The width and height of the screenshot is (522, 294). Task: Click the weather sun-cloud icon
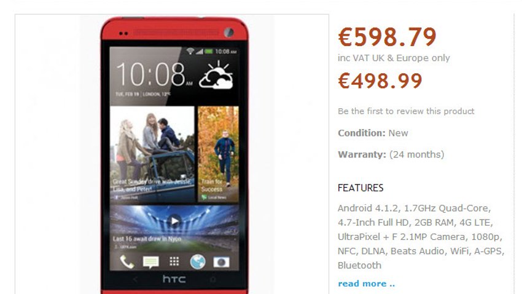point(216,75)
